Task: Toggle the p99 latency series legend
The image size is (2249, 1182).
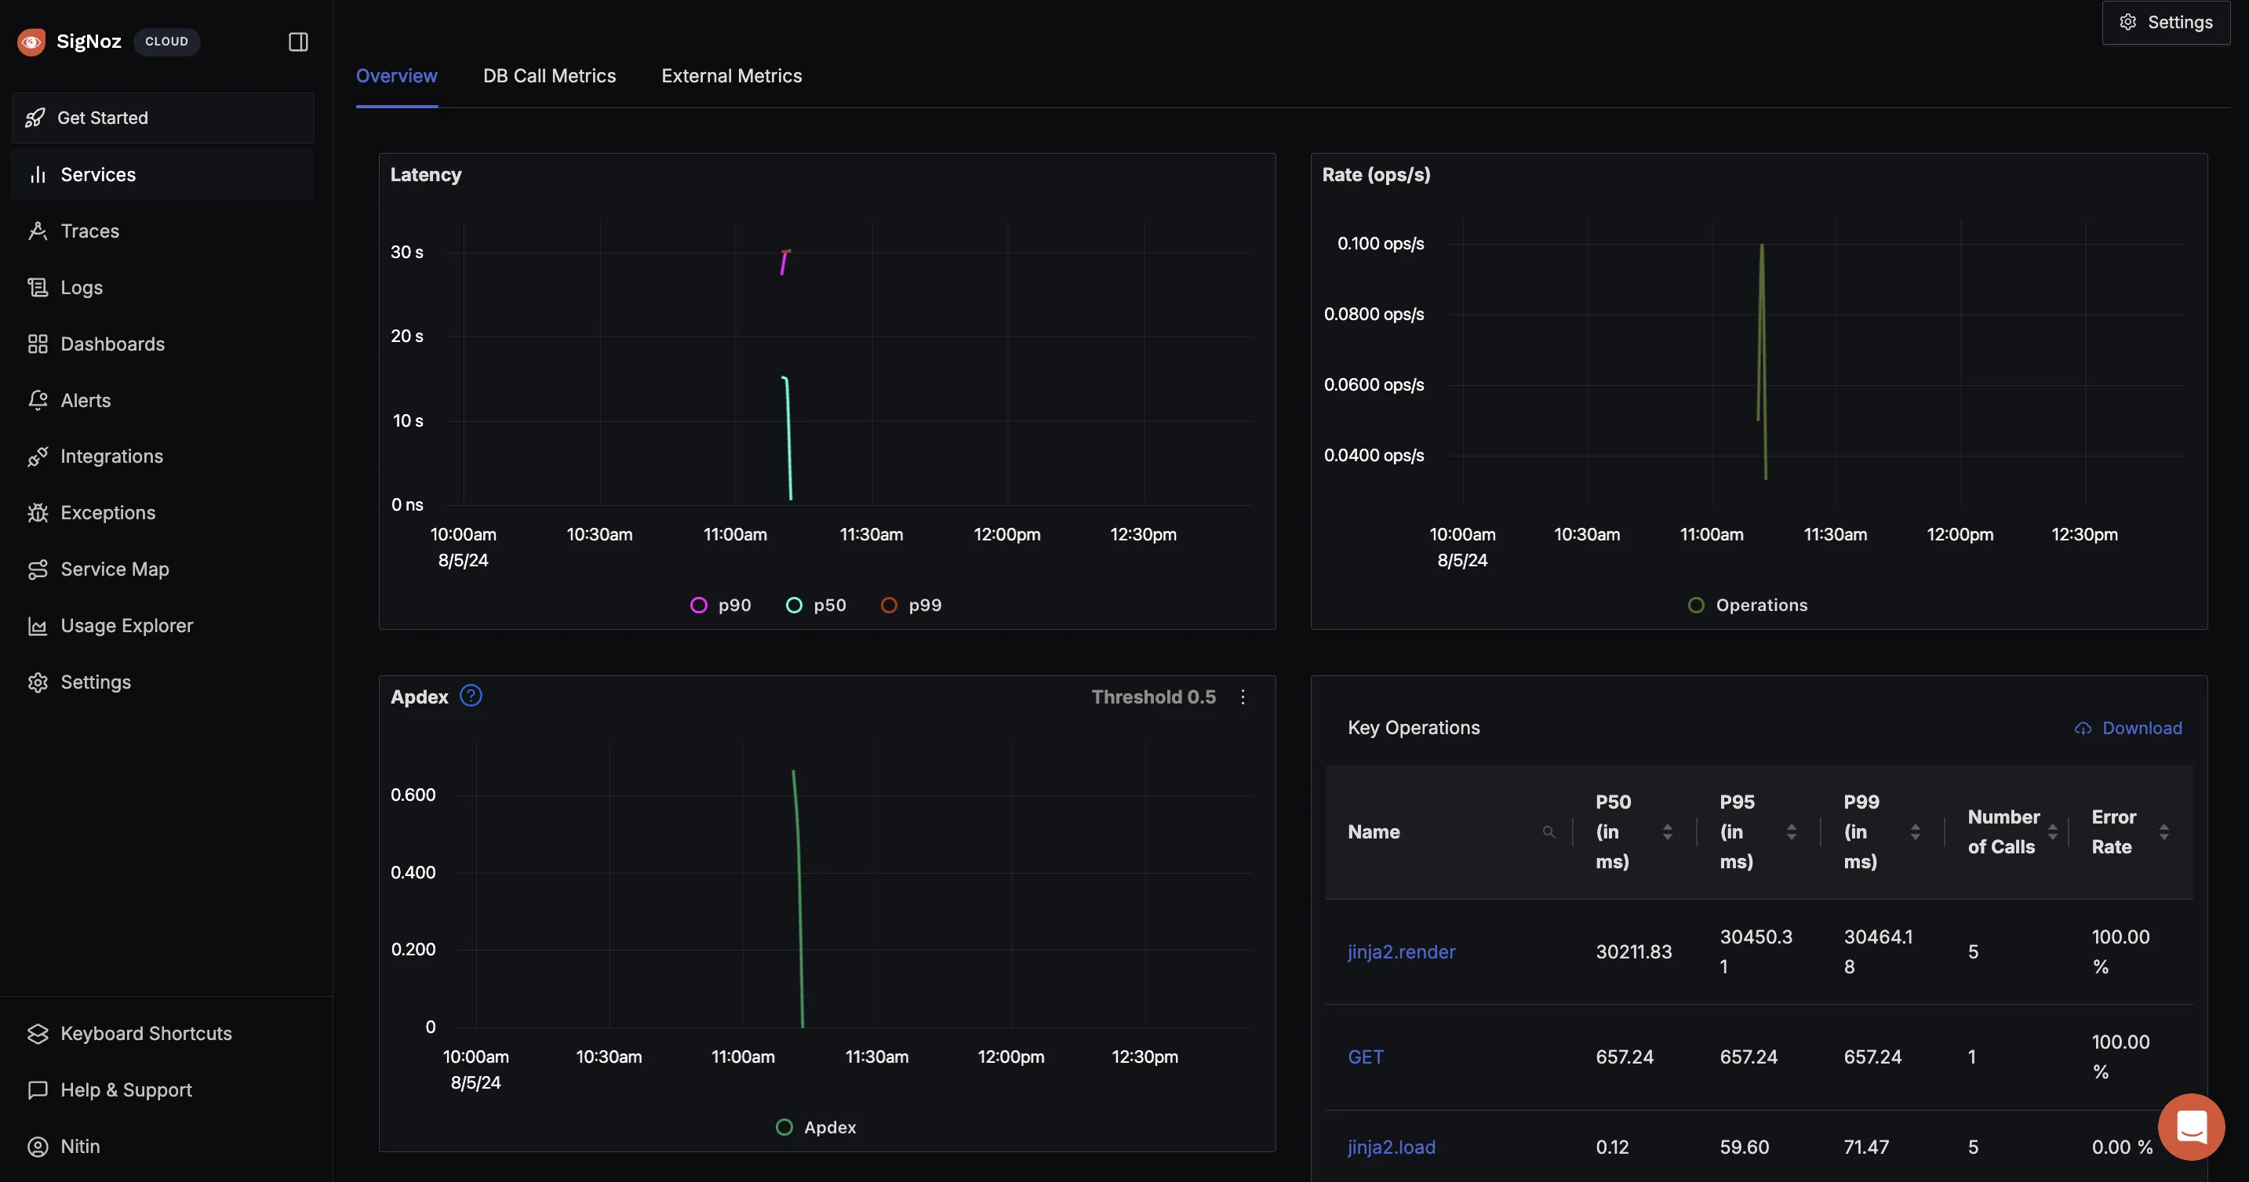Action: tap(912, 605)
